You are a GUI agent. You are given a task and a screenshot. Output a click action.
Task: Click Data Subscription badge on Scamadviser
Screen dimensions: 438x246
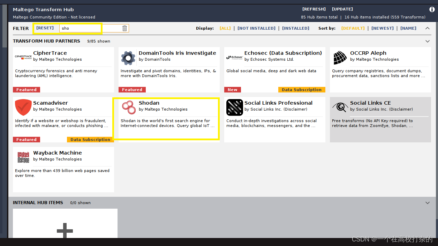(x=90, y=140)
